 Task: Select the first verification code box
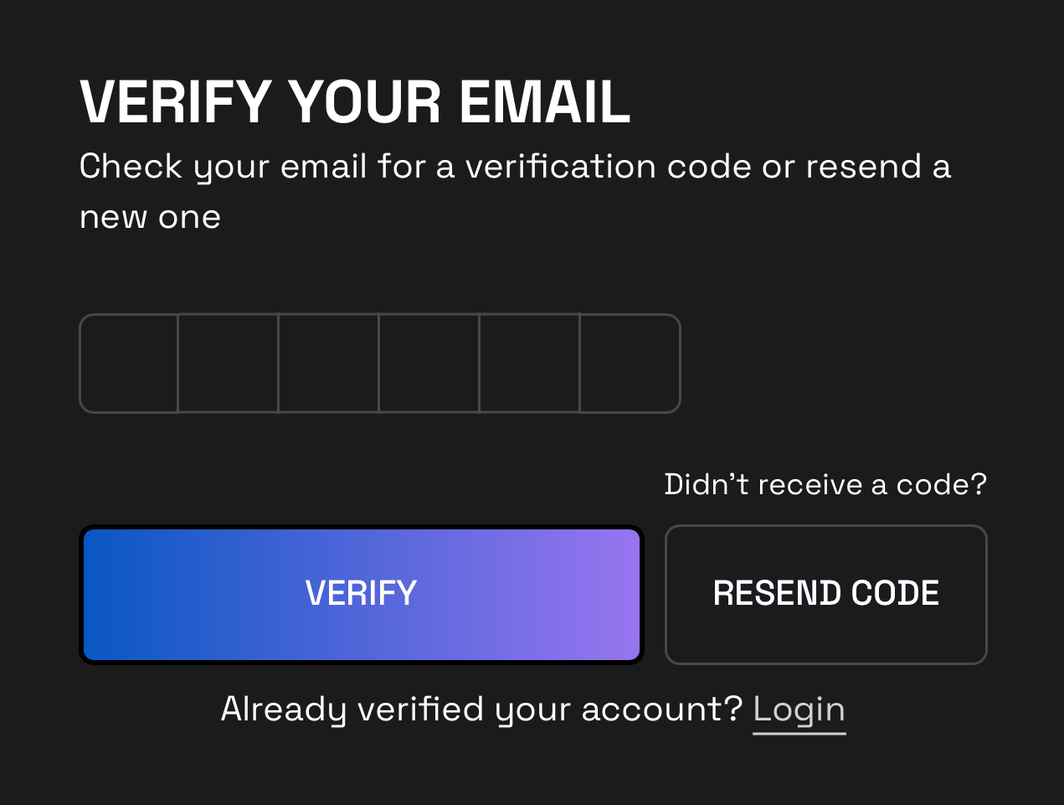tap(129, 363)
